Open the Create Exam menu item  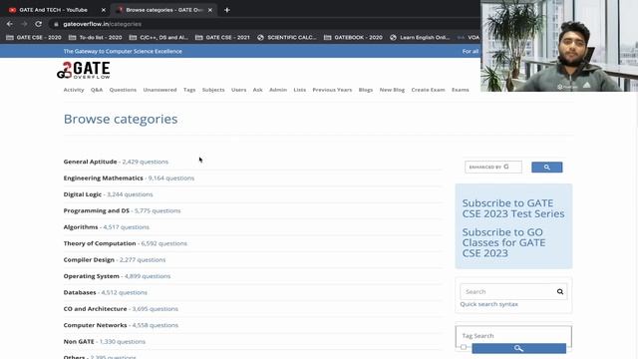[428, 90]
